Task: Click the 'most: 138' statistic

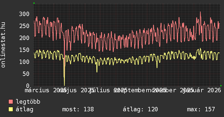Action: click(x=78, y=109)
